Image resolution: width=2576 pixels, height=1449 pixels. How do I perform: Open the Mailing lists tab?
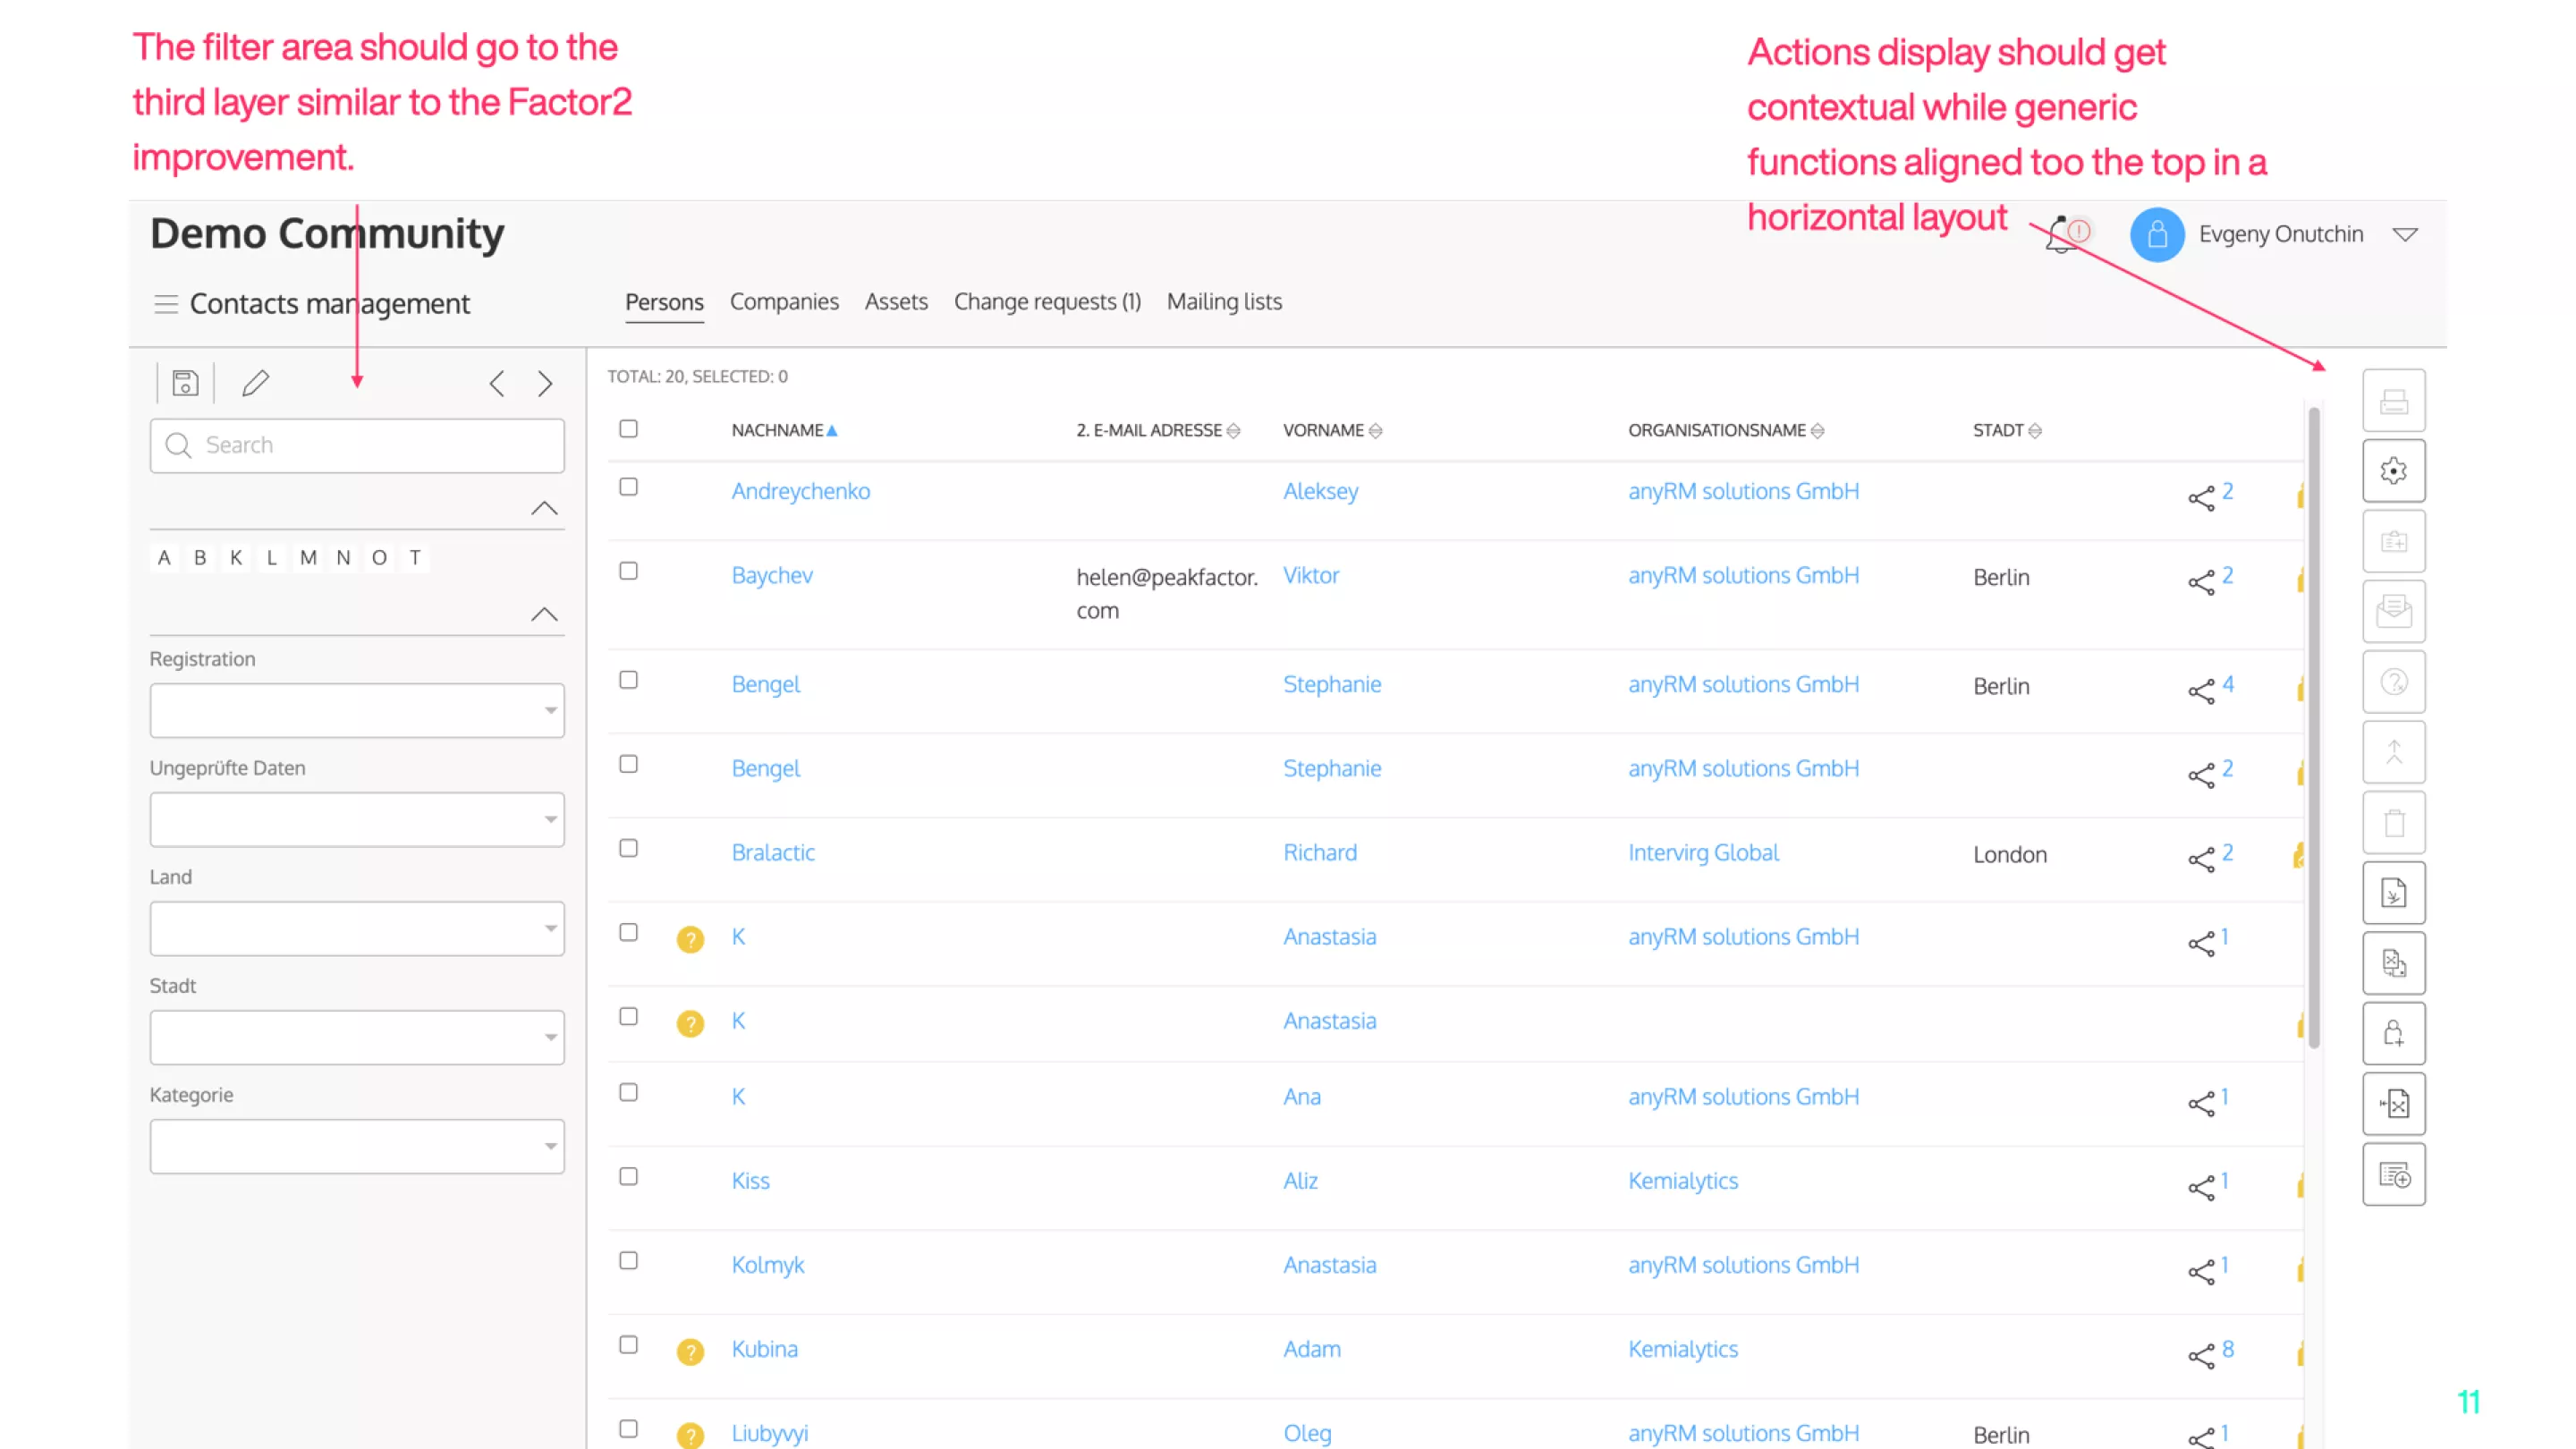coord(1224,302)
